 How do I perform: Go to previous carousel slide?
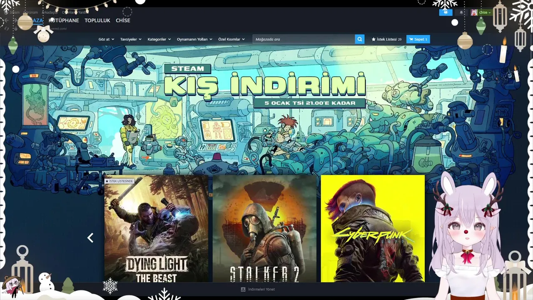click(90, 237)
